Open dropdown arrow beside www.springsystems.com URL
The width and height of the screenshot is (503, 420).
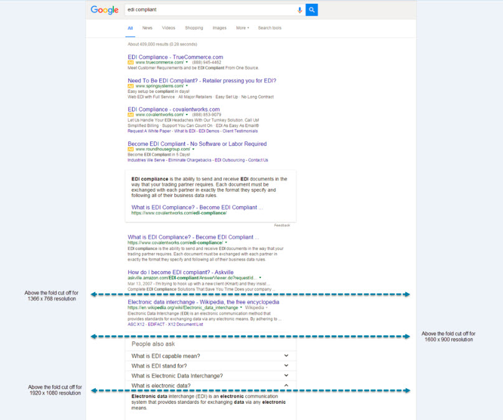tap(187, 86)
